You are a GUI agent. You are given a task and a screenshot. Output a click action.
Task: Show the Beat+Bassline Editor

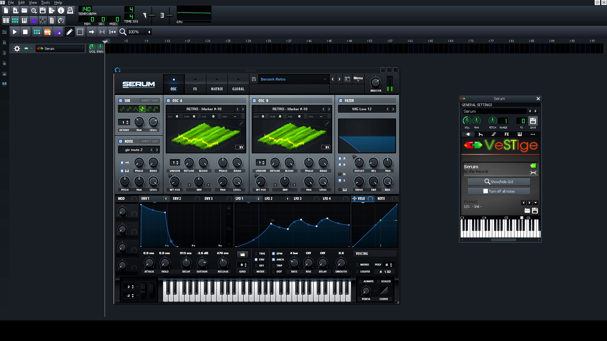pos(15,21)
